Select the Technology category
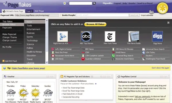The height and width of the screenshot is (103, 172). [x=32, y=41]
